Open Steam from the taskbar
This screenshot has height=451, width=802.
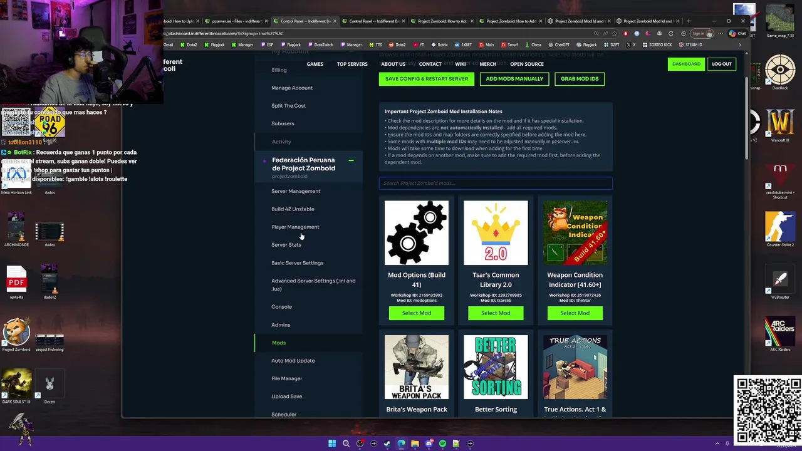pyautogui.click(x=387, y=443)
